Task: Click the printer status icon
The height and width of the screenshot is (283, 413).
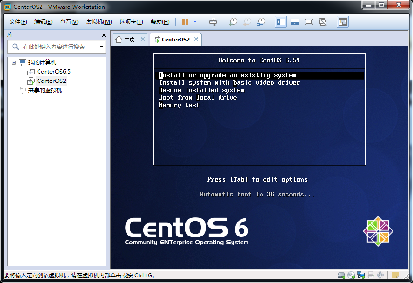Action: point(371,276)
